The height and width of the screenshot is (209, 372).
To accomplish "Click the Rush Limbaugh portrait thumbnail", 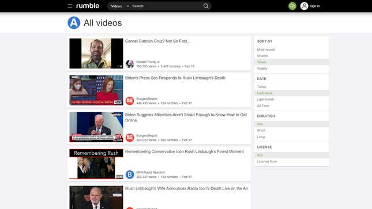I will (x=96, y=197).
